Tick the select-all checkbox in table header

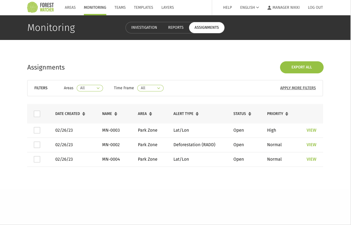coord(37,114)
